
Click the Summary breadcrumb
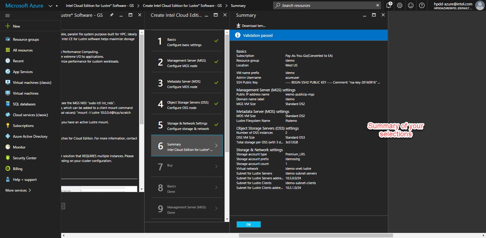[238, 6]
